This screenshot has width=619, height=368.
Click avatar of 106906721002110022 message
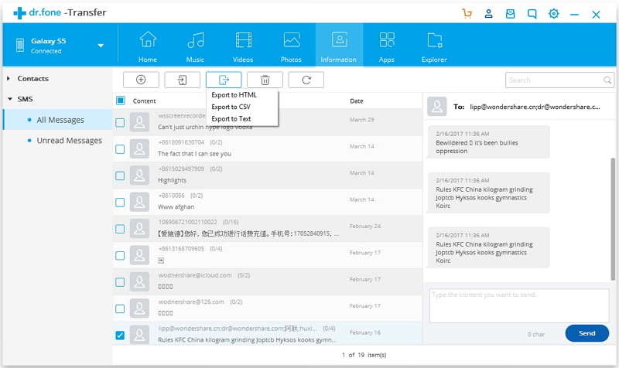(139, 228)
